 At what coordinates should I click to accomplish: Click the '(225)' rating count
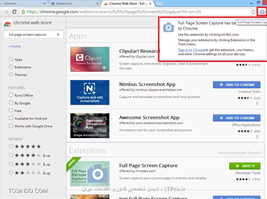pos(257,98)
